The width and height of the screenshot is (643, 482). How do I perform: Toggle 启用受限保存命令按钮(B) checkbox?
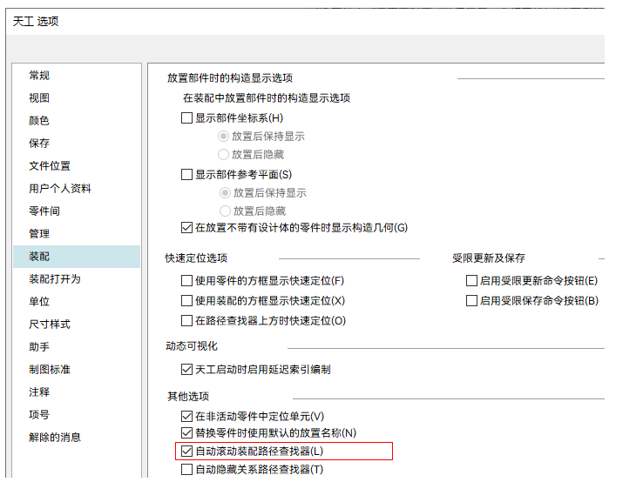tap(471, 301)
